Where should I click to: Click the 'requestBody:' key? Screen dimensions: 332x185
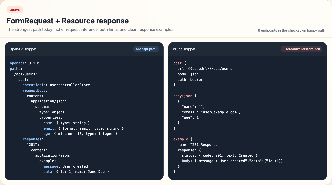click(35, 90)
